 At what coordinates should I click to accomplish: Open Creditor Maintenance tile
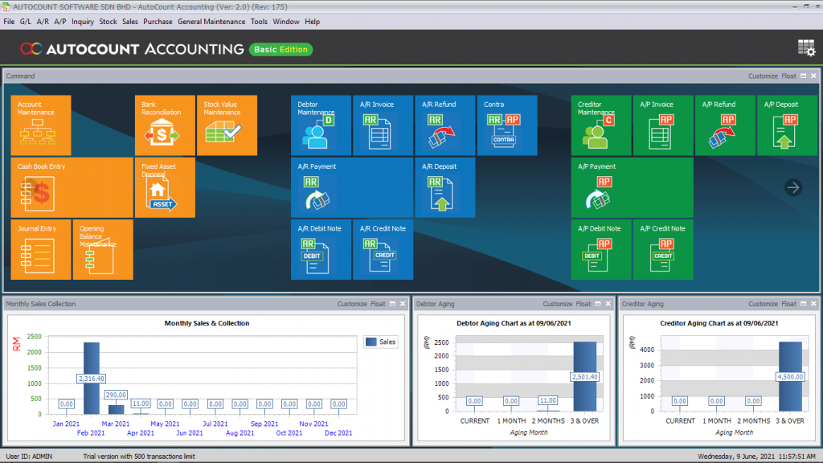coord(601,125)
